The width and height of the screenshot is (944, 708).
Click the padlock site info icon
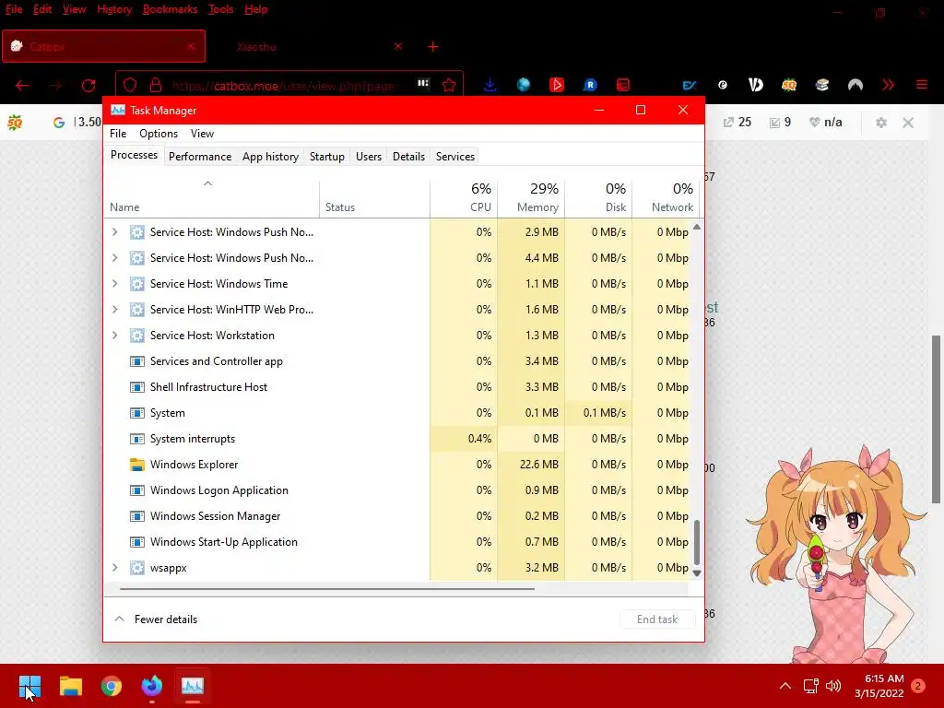pos(155,85)
